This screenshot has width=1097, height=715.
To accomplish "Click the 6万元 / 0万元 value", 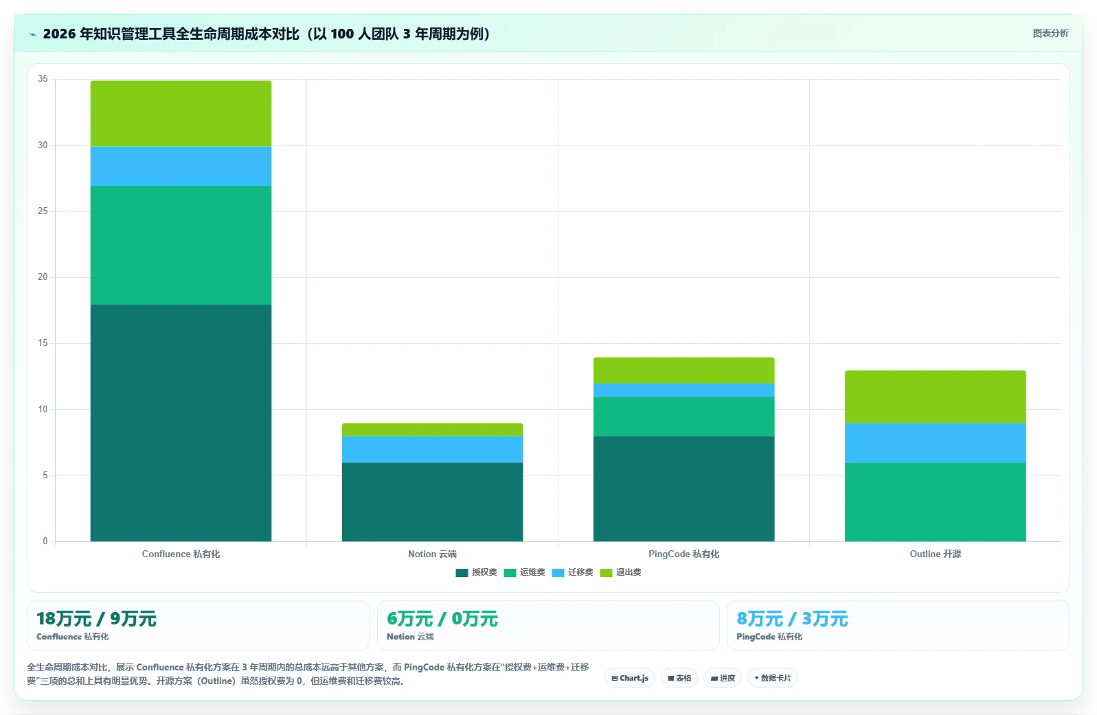I will [x=442, y=619].
